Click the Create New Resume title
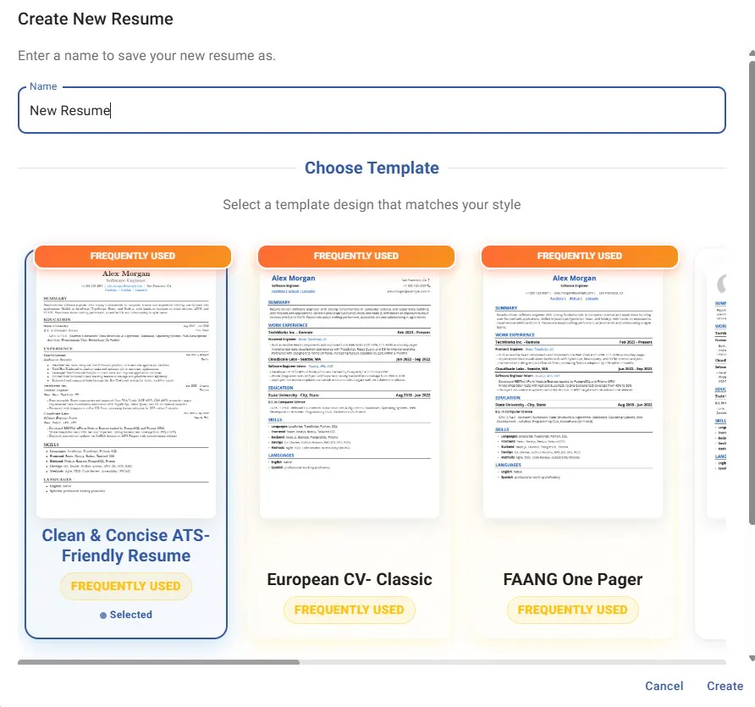 96,19
